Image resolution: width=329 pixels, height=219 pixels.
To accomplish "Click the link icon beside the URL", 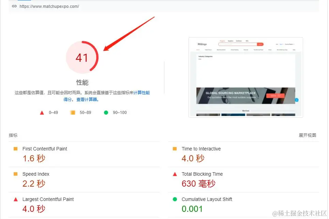I will click(14, 6).
